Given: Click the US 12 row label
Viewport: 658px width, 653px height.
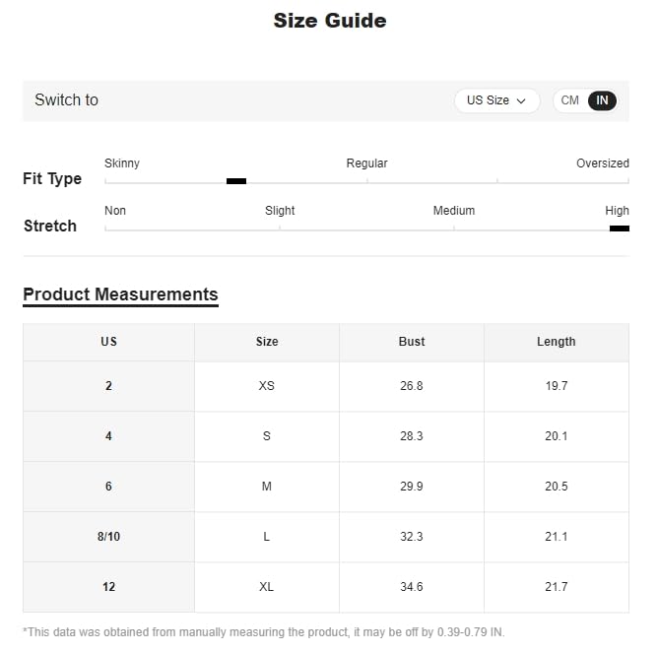Looking at the screenshot, I should click(108, 587).
